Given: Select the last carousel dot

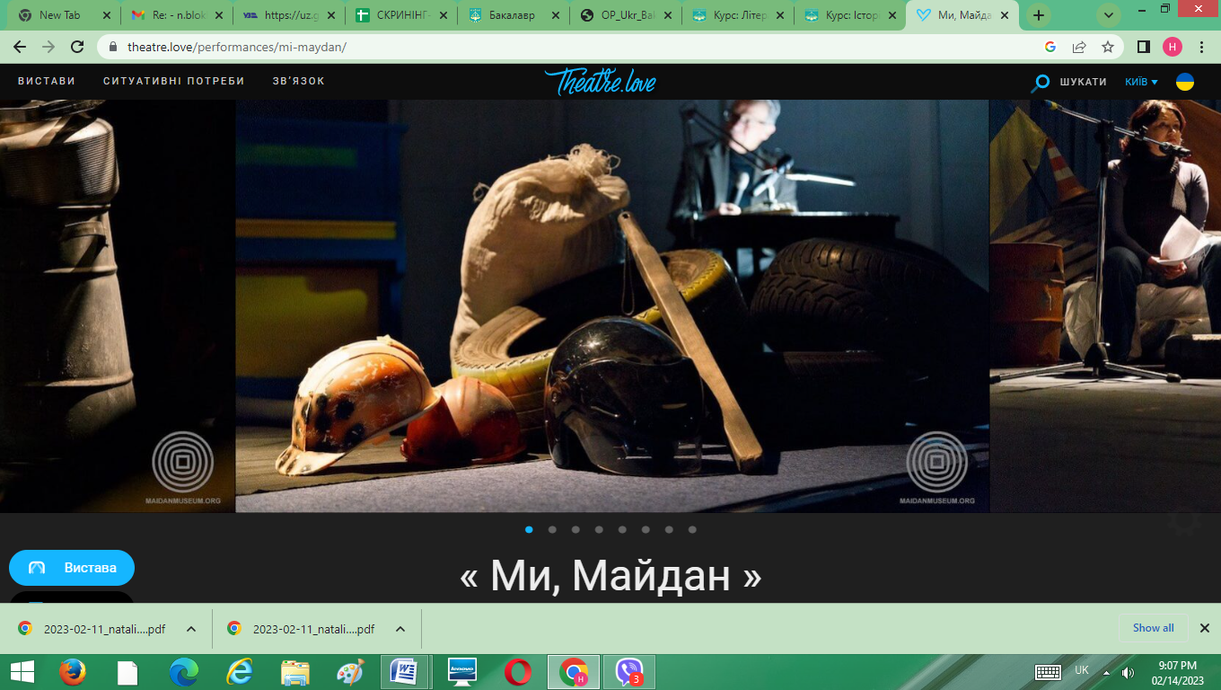Looking at the screenshot, I should coord(692,530).
